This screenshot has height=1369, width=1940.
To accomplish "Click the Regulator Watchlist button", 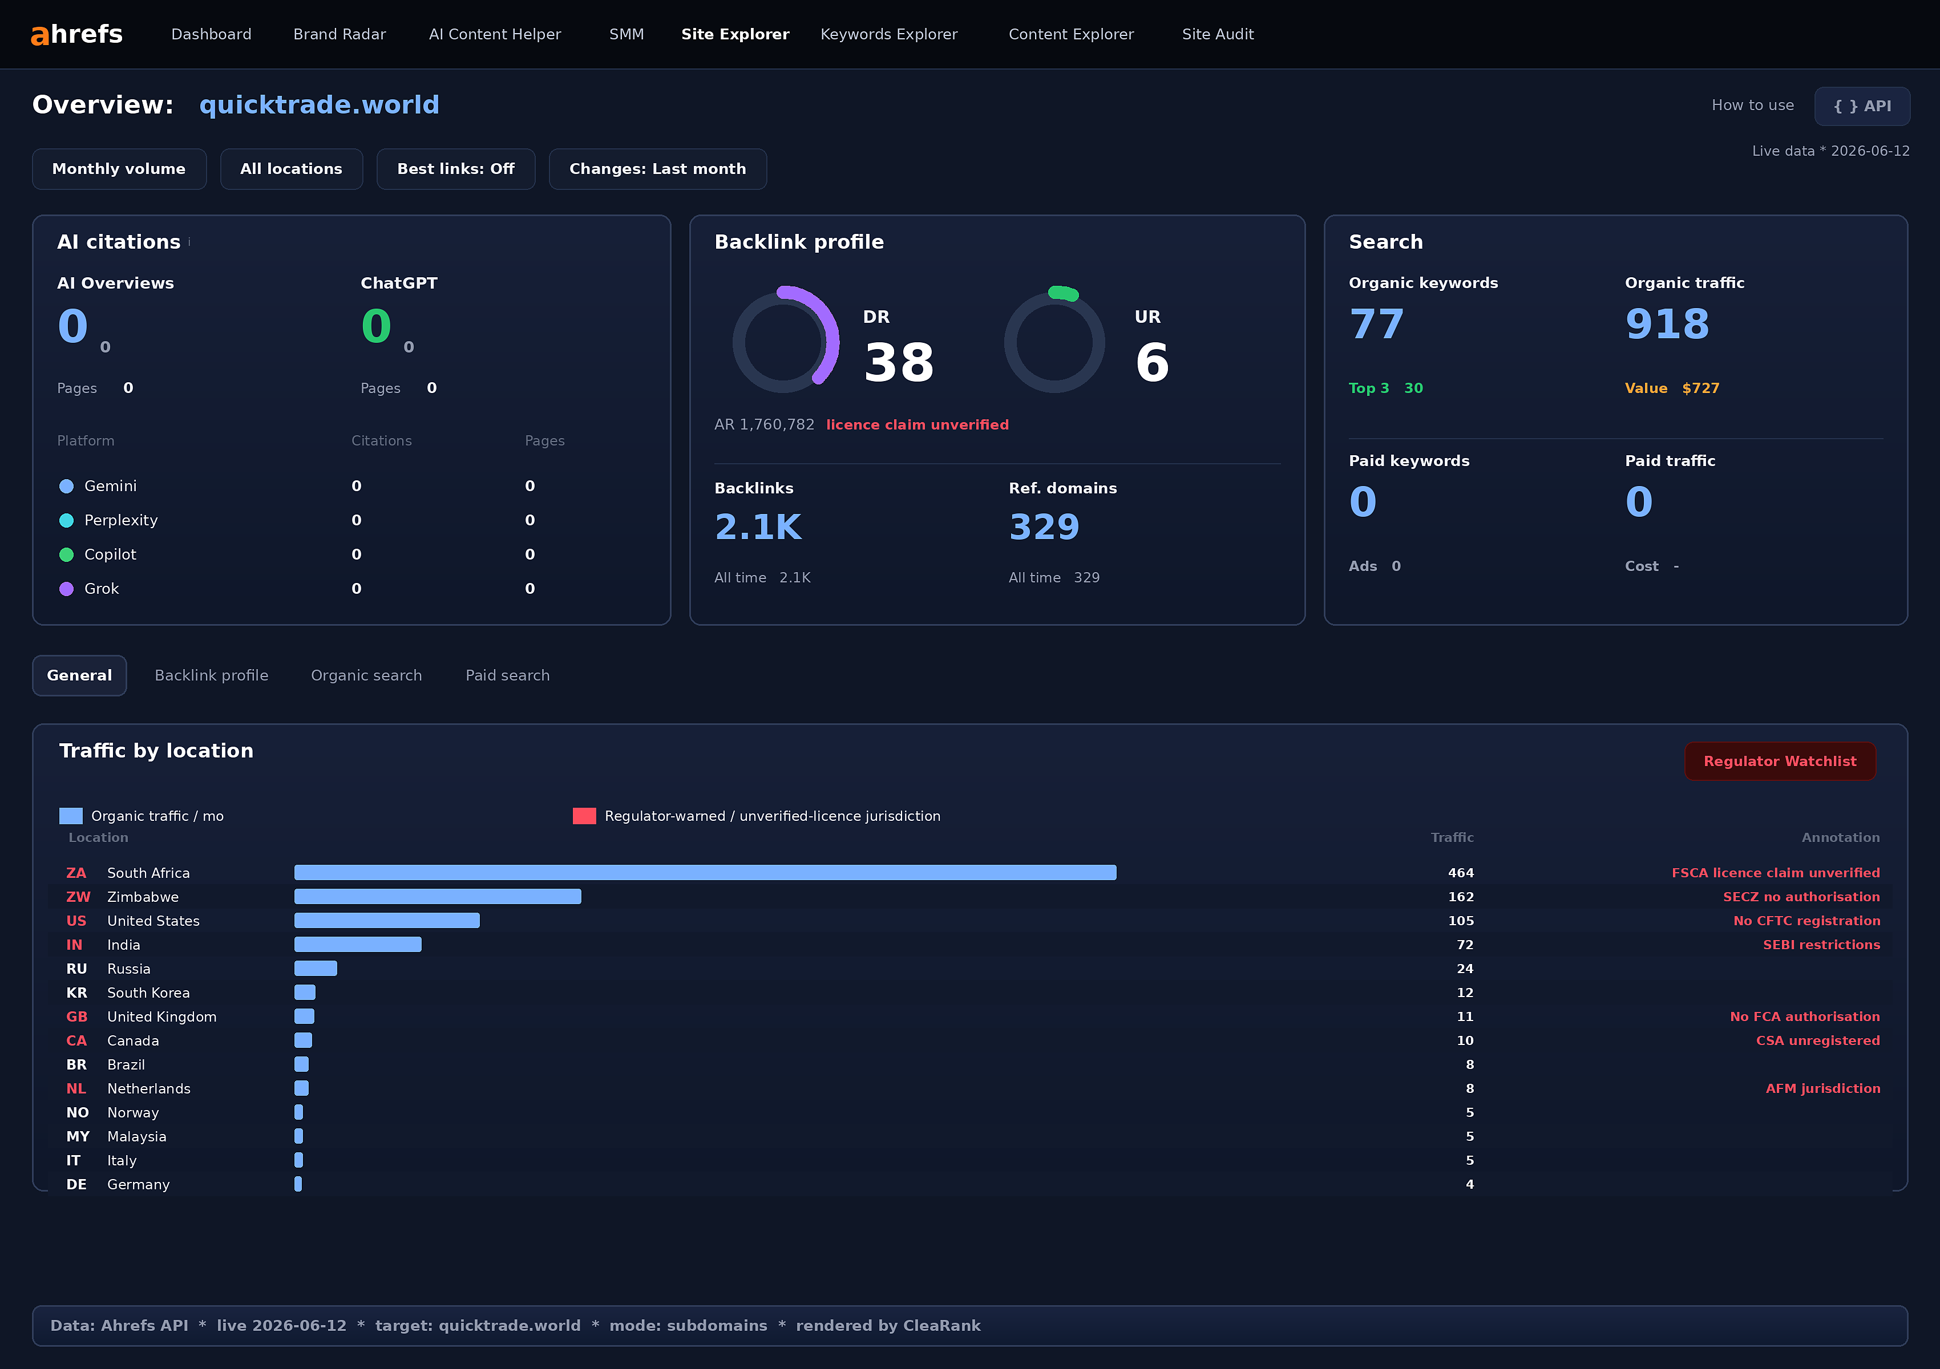I will pyautogui.click(x=1780, y=762).
